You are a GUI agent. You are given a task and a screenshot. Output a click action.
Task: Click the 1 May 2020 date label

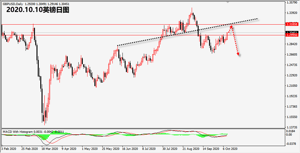90,149
